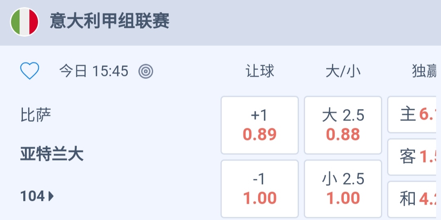Open team 比萨 details
441x220 pixels.
point(36,115)
